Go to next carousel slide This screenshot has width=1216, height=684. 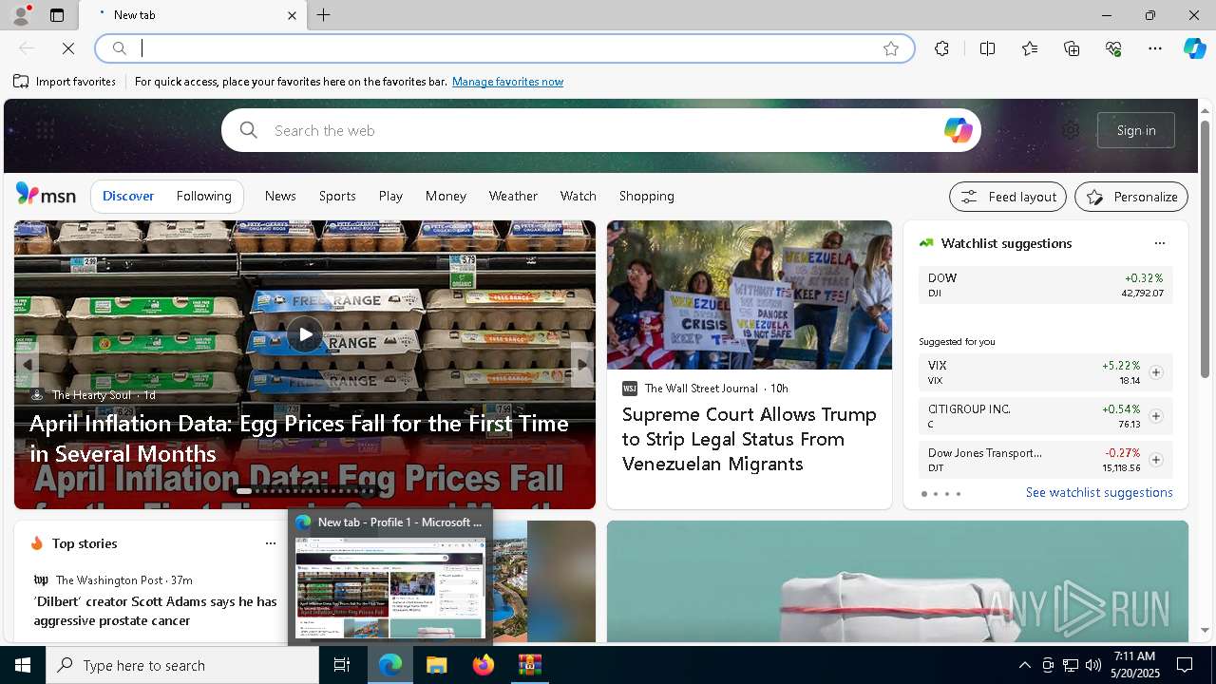point(582,365)
